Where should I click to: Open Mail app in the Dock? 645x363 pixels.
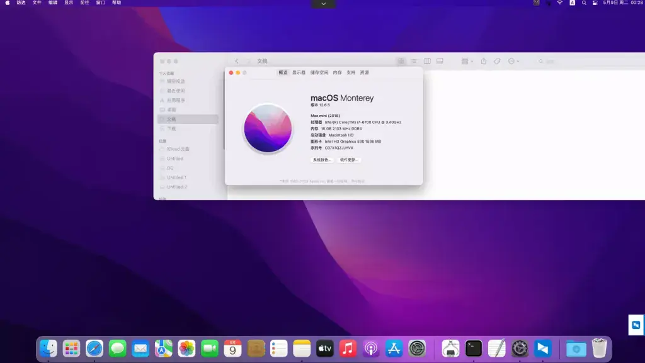[x=140, y=349]
